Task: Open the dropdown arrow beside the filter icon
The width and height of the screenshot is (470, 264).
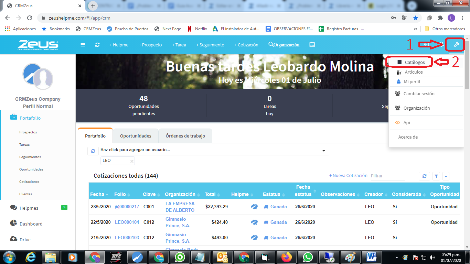Action: (x=446, y=176)
